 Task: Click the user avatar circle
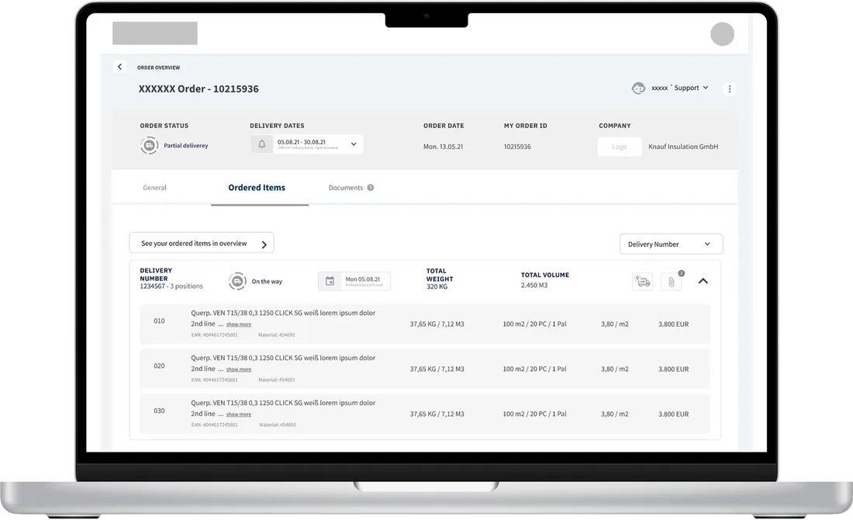point(722,33)
